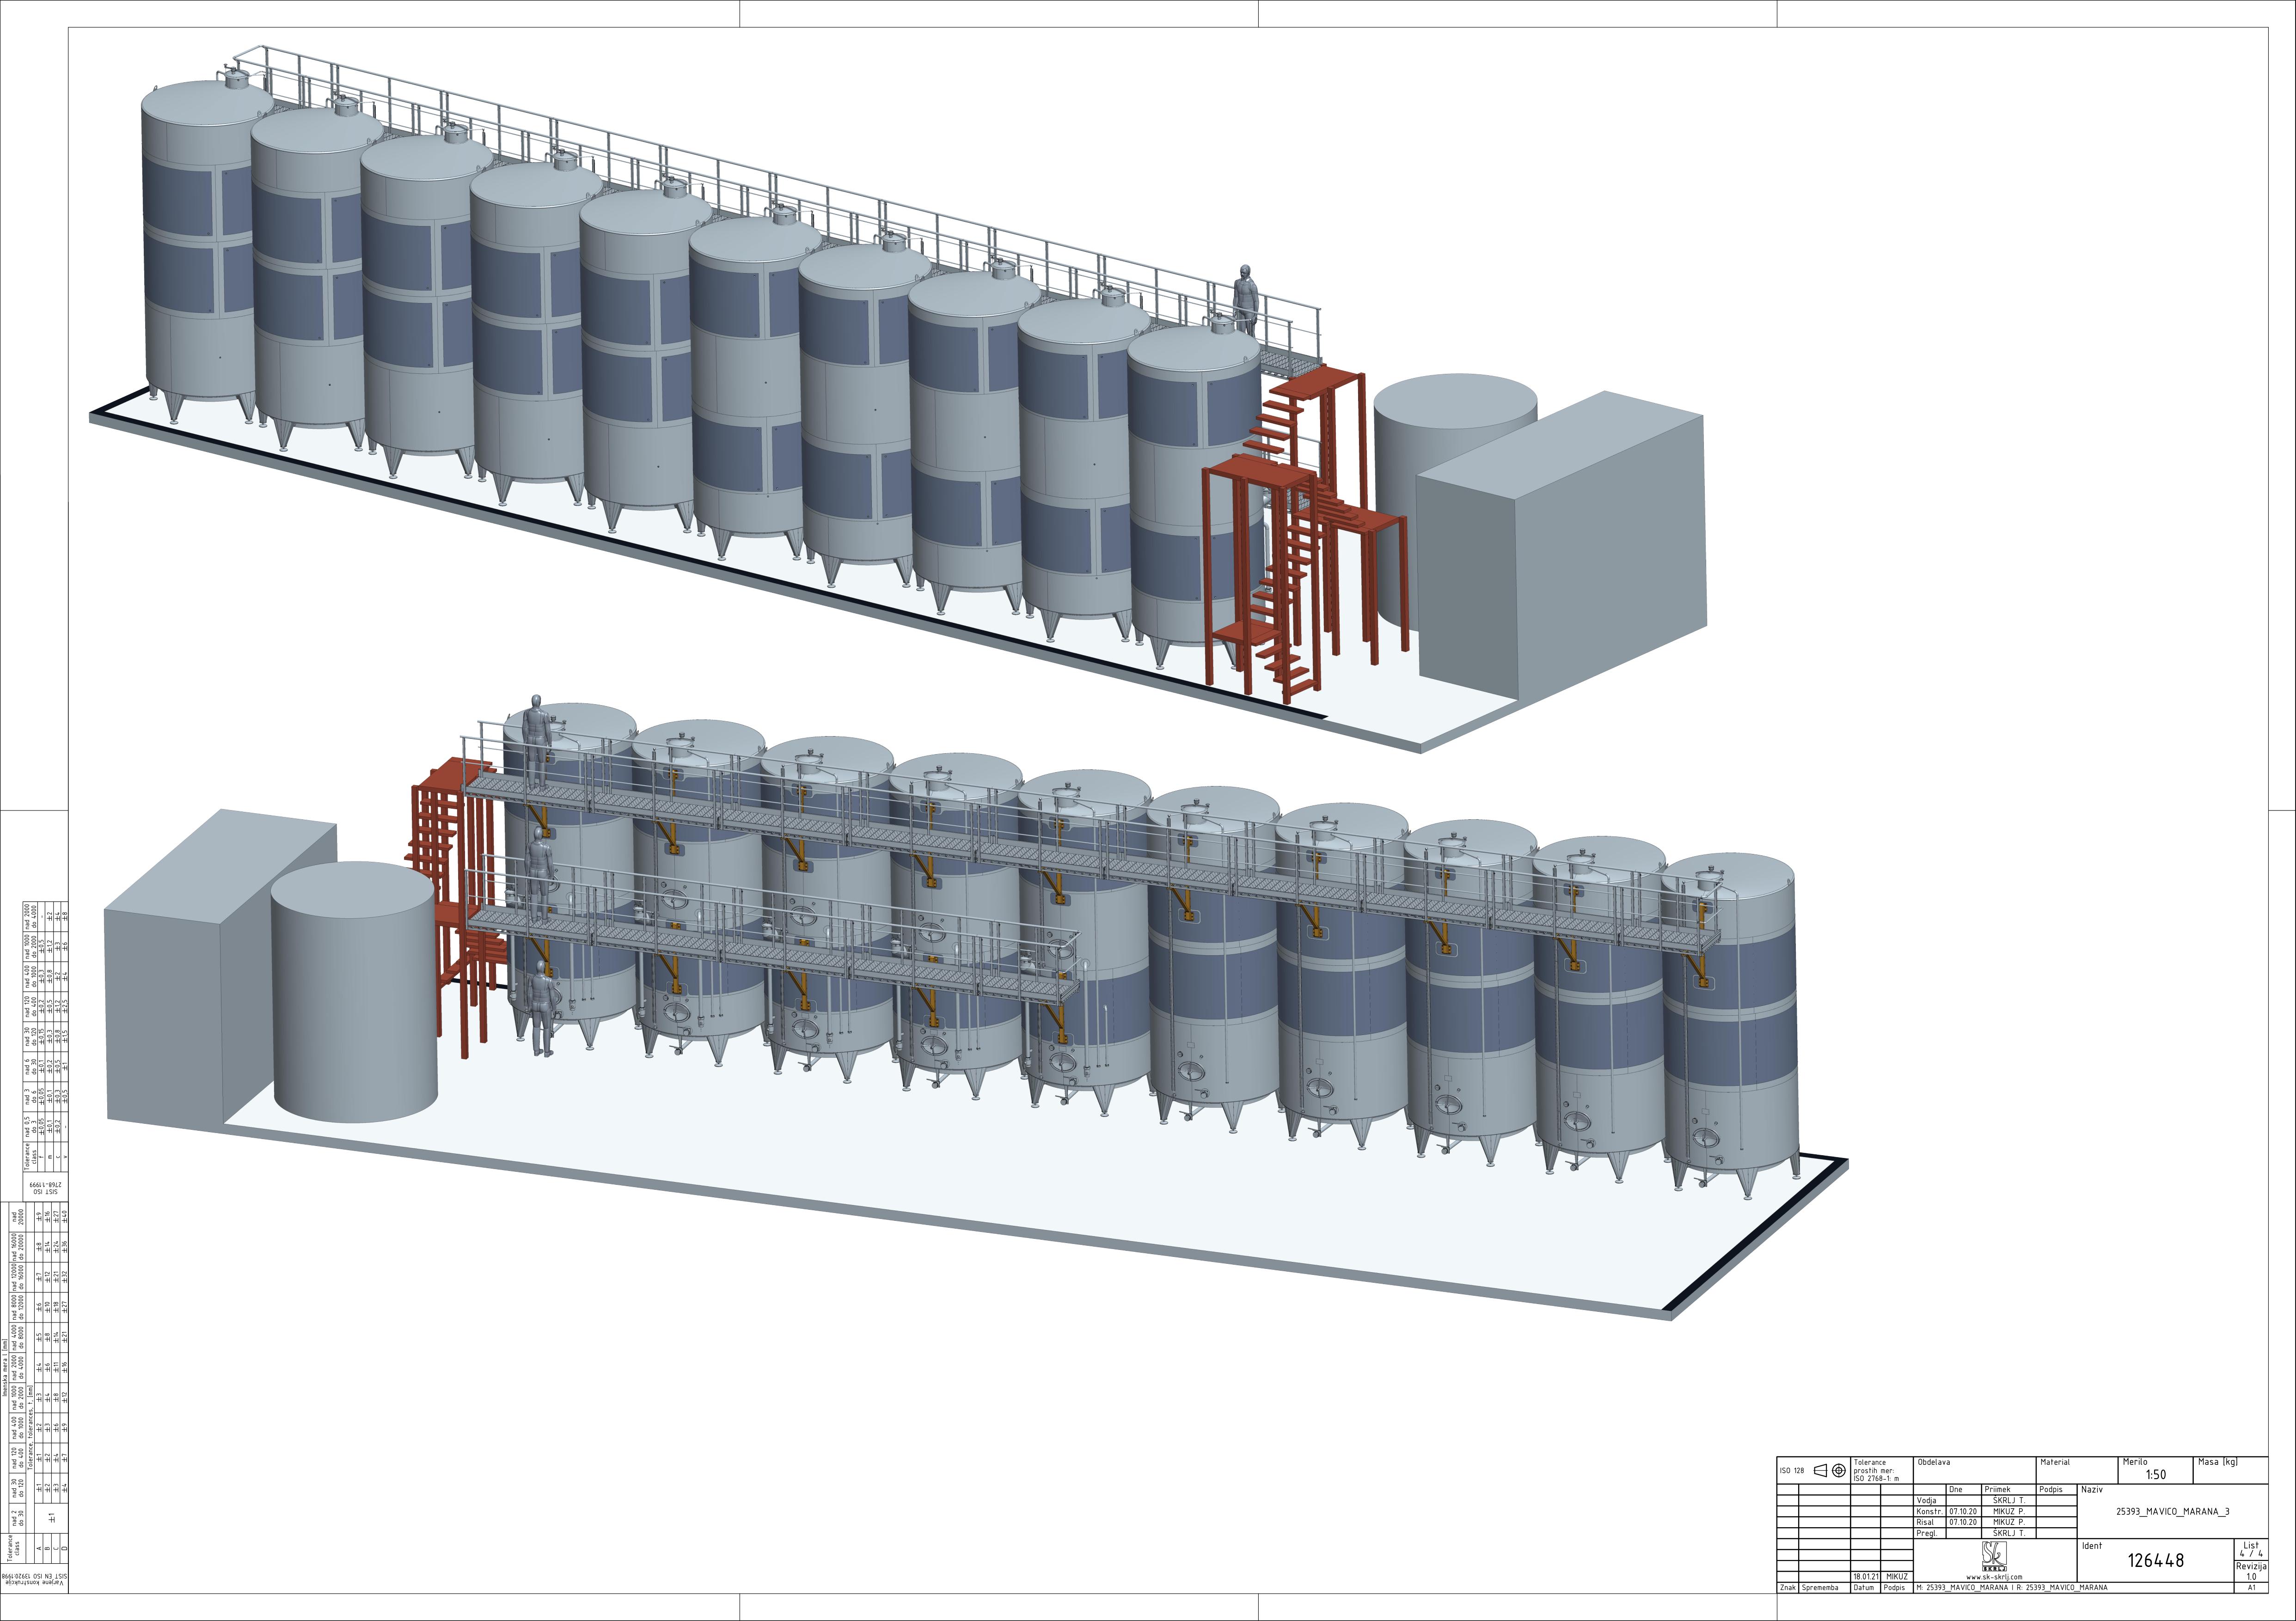The width and height of the screenshot is (2296, 1621).
Task: Click the 18.01.21 revision date
Action: 1866,1577
